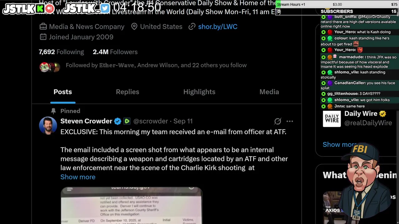The height and width of the screenshot is (224, 399).
Task: Click the Grok explain icon on the pinned post
Action: click(278, 121)
